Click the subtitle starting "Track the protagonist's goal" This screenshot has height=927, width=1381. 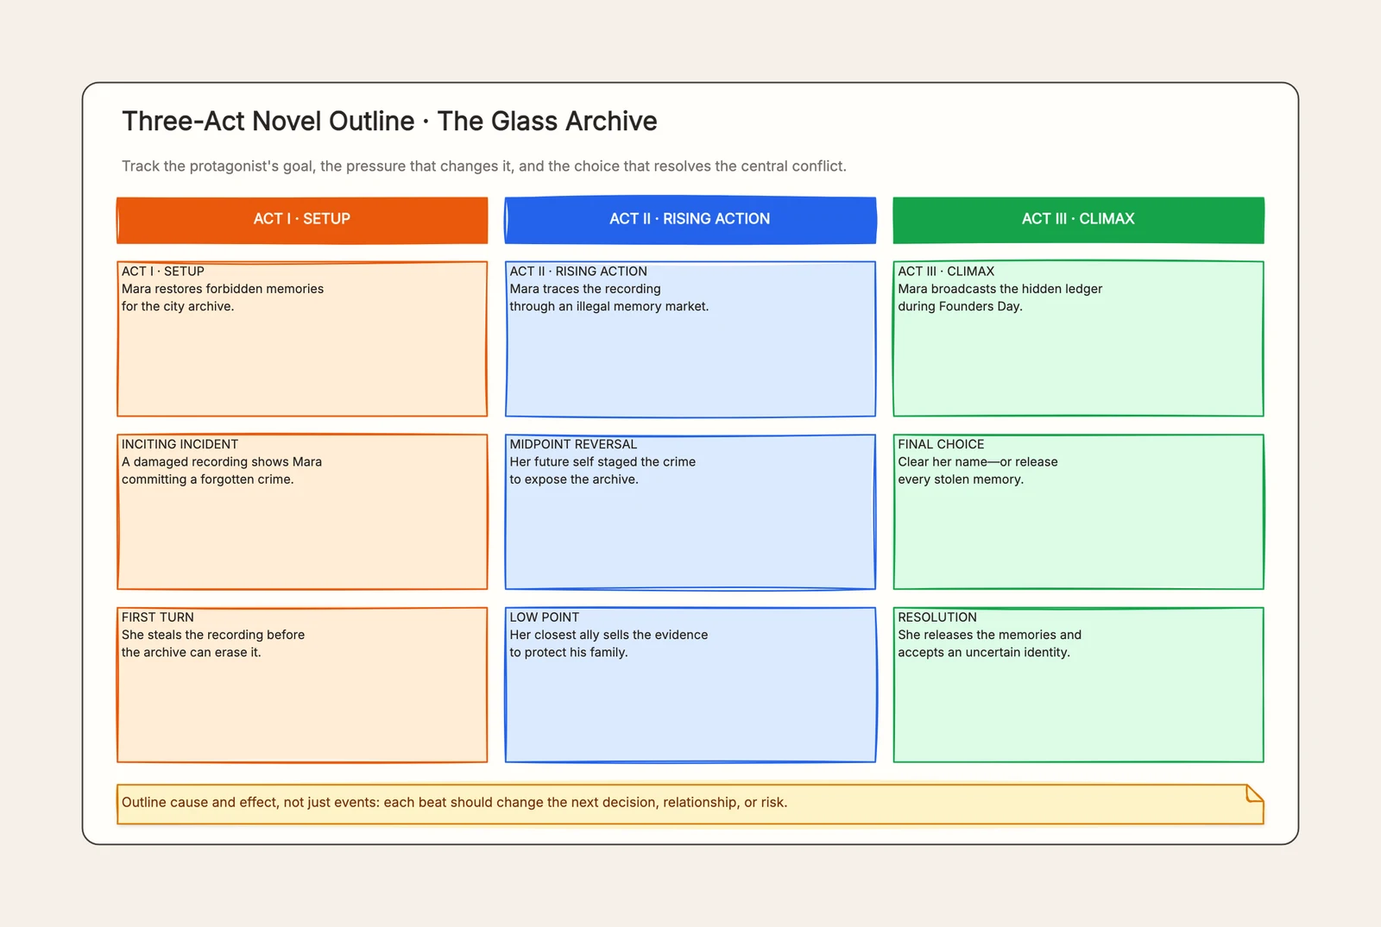click(484, 166)
